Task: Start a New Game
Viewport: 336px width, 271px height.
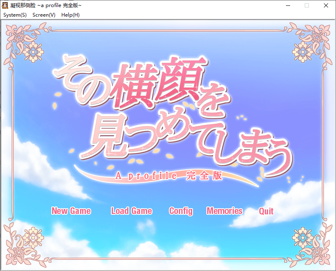Action: 71,211
